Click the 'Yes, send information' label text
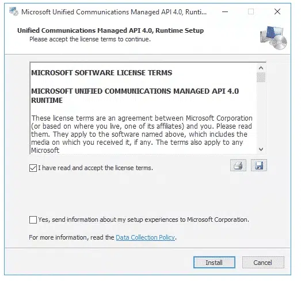The width and height of the screenshot is (301, 281). (143, 220)
